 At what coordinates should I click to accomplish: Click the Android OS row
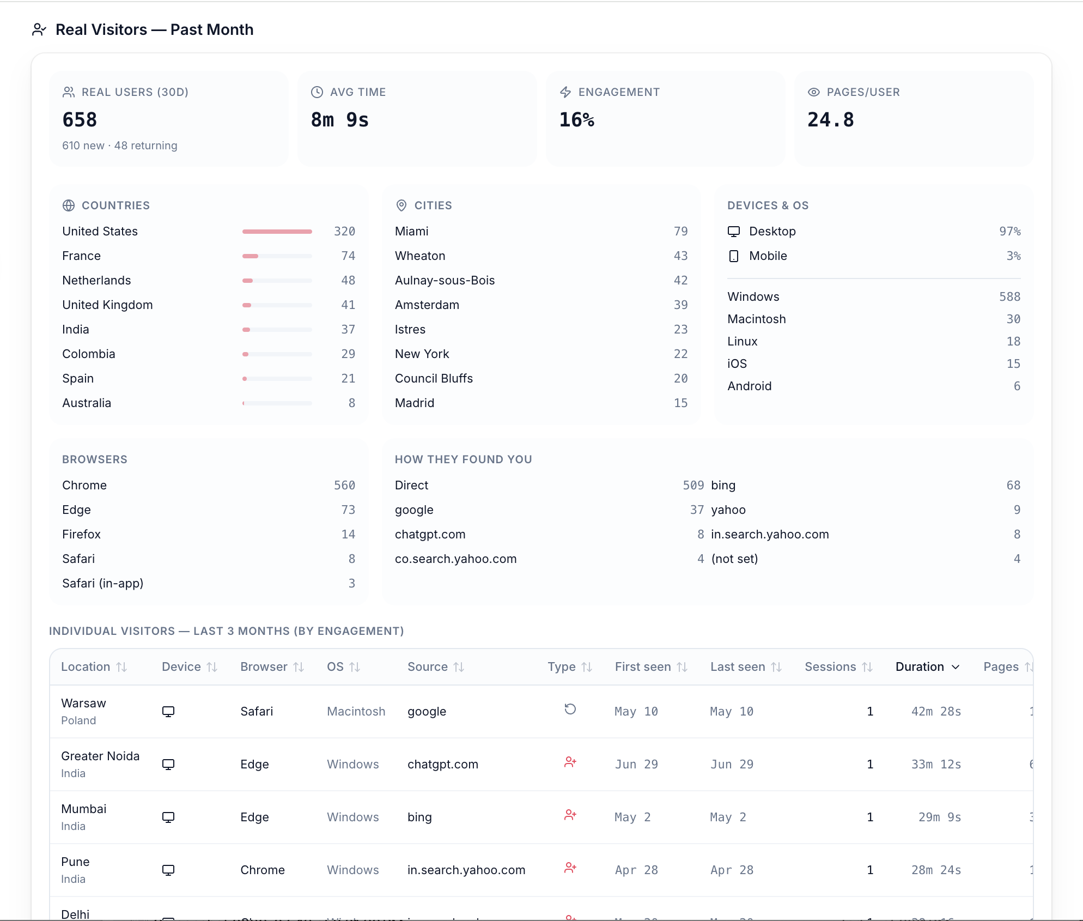click(874, 386)
